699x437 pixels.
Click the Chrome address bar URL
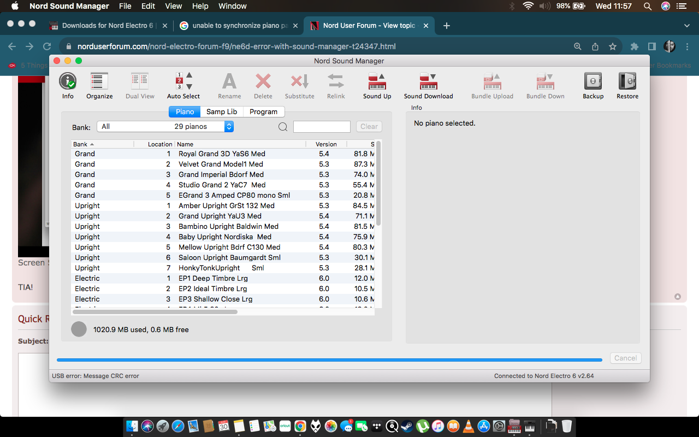pyautogui.click(x=236, y=46)
